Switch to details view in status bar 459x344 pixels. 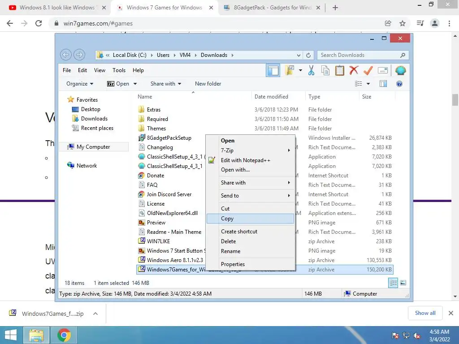(393, 283)
